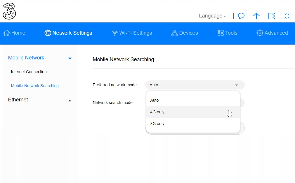
Task: Choose 4G only from the list
Action: pyautogui.click(x=157, y=112)
